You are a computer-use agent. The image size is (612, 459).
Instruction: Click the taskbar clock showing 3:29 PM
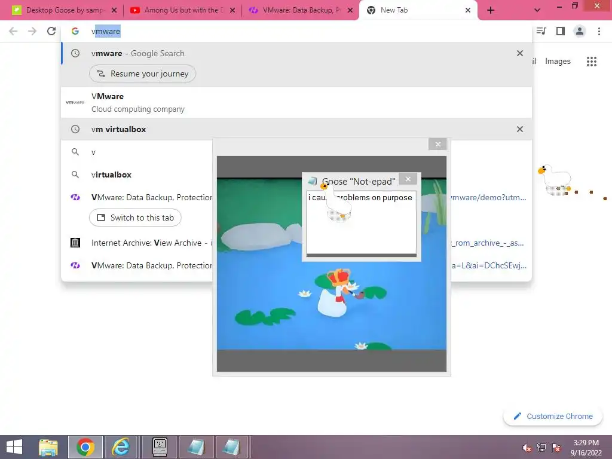[586, 448]
